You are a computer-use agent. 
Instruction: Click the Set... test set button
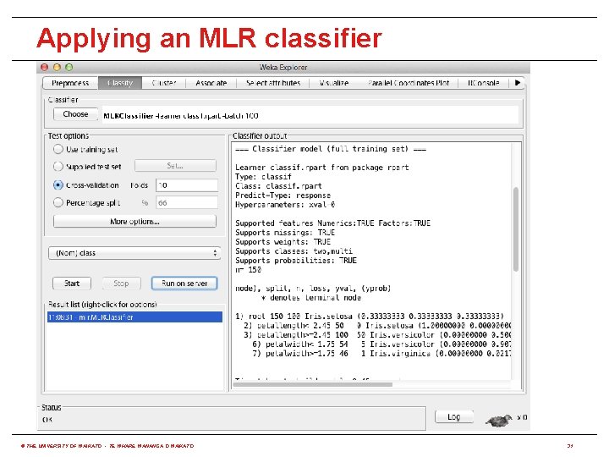(175, 166)
